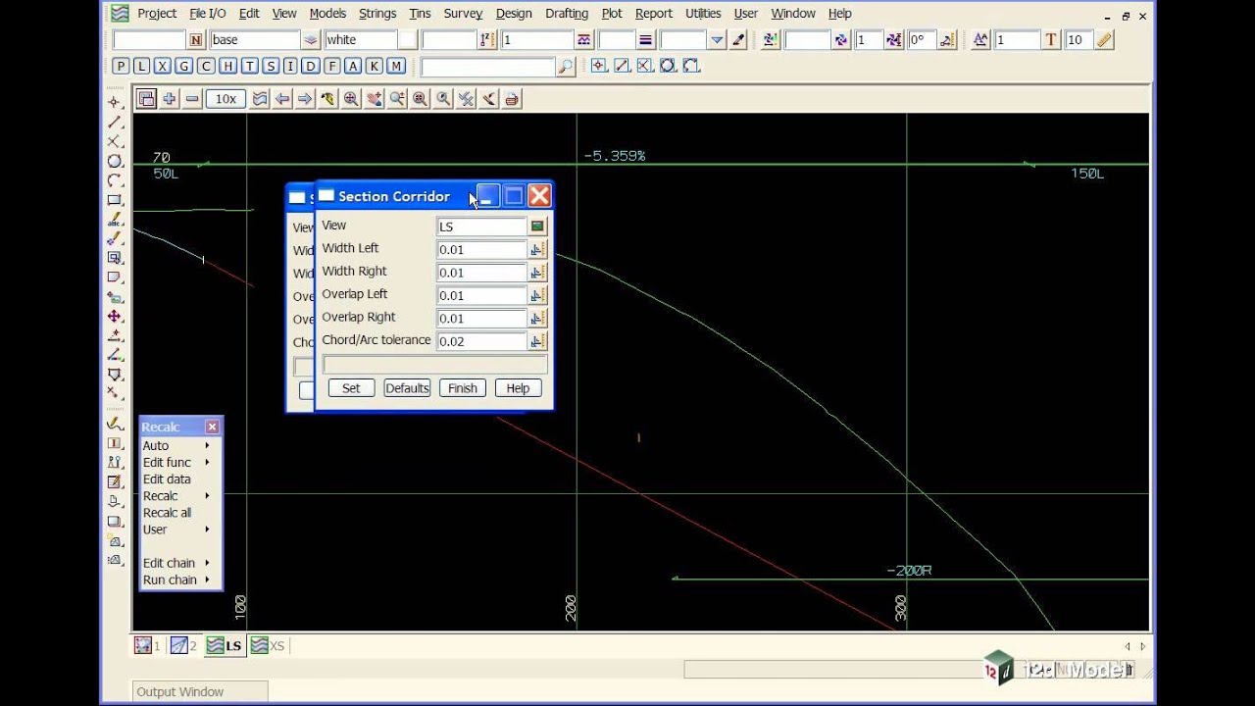Toggle the M snap button
The width and height of the screenshot is (1255, 706).
click(396, 66)
